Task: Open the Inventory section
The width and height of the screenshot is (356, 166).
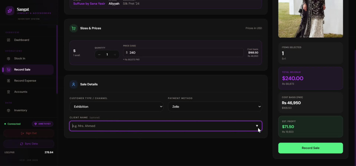Action: point(28,111)
